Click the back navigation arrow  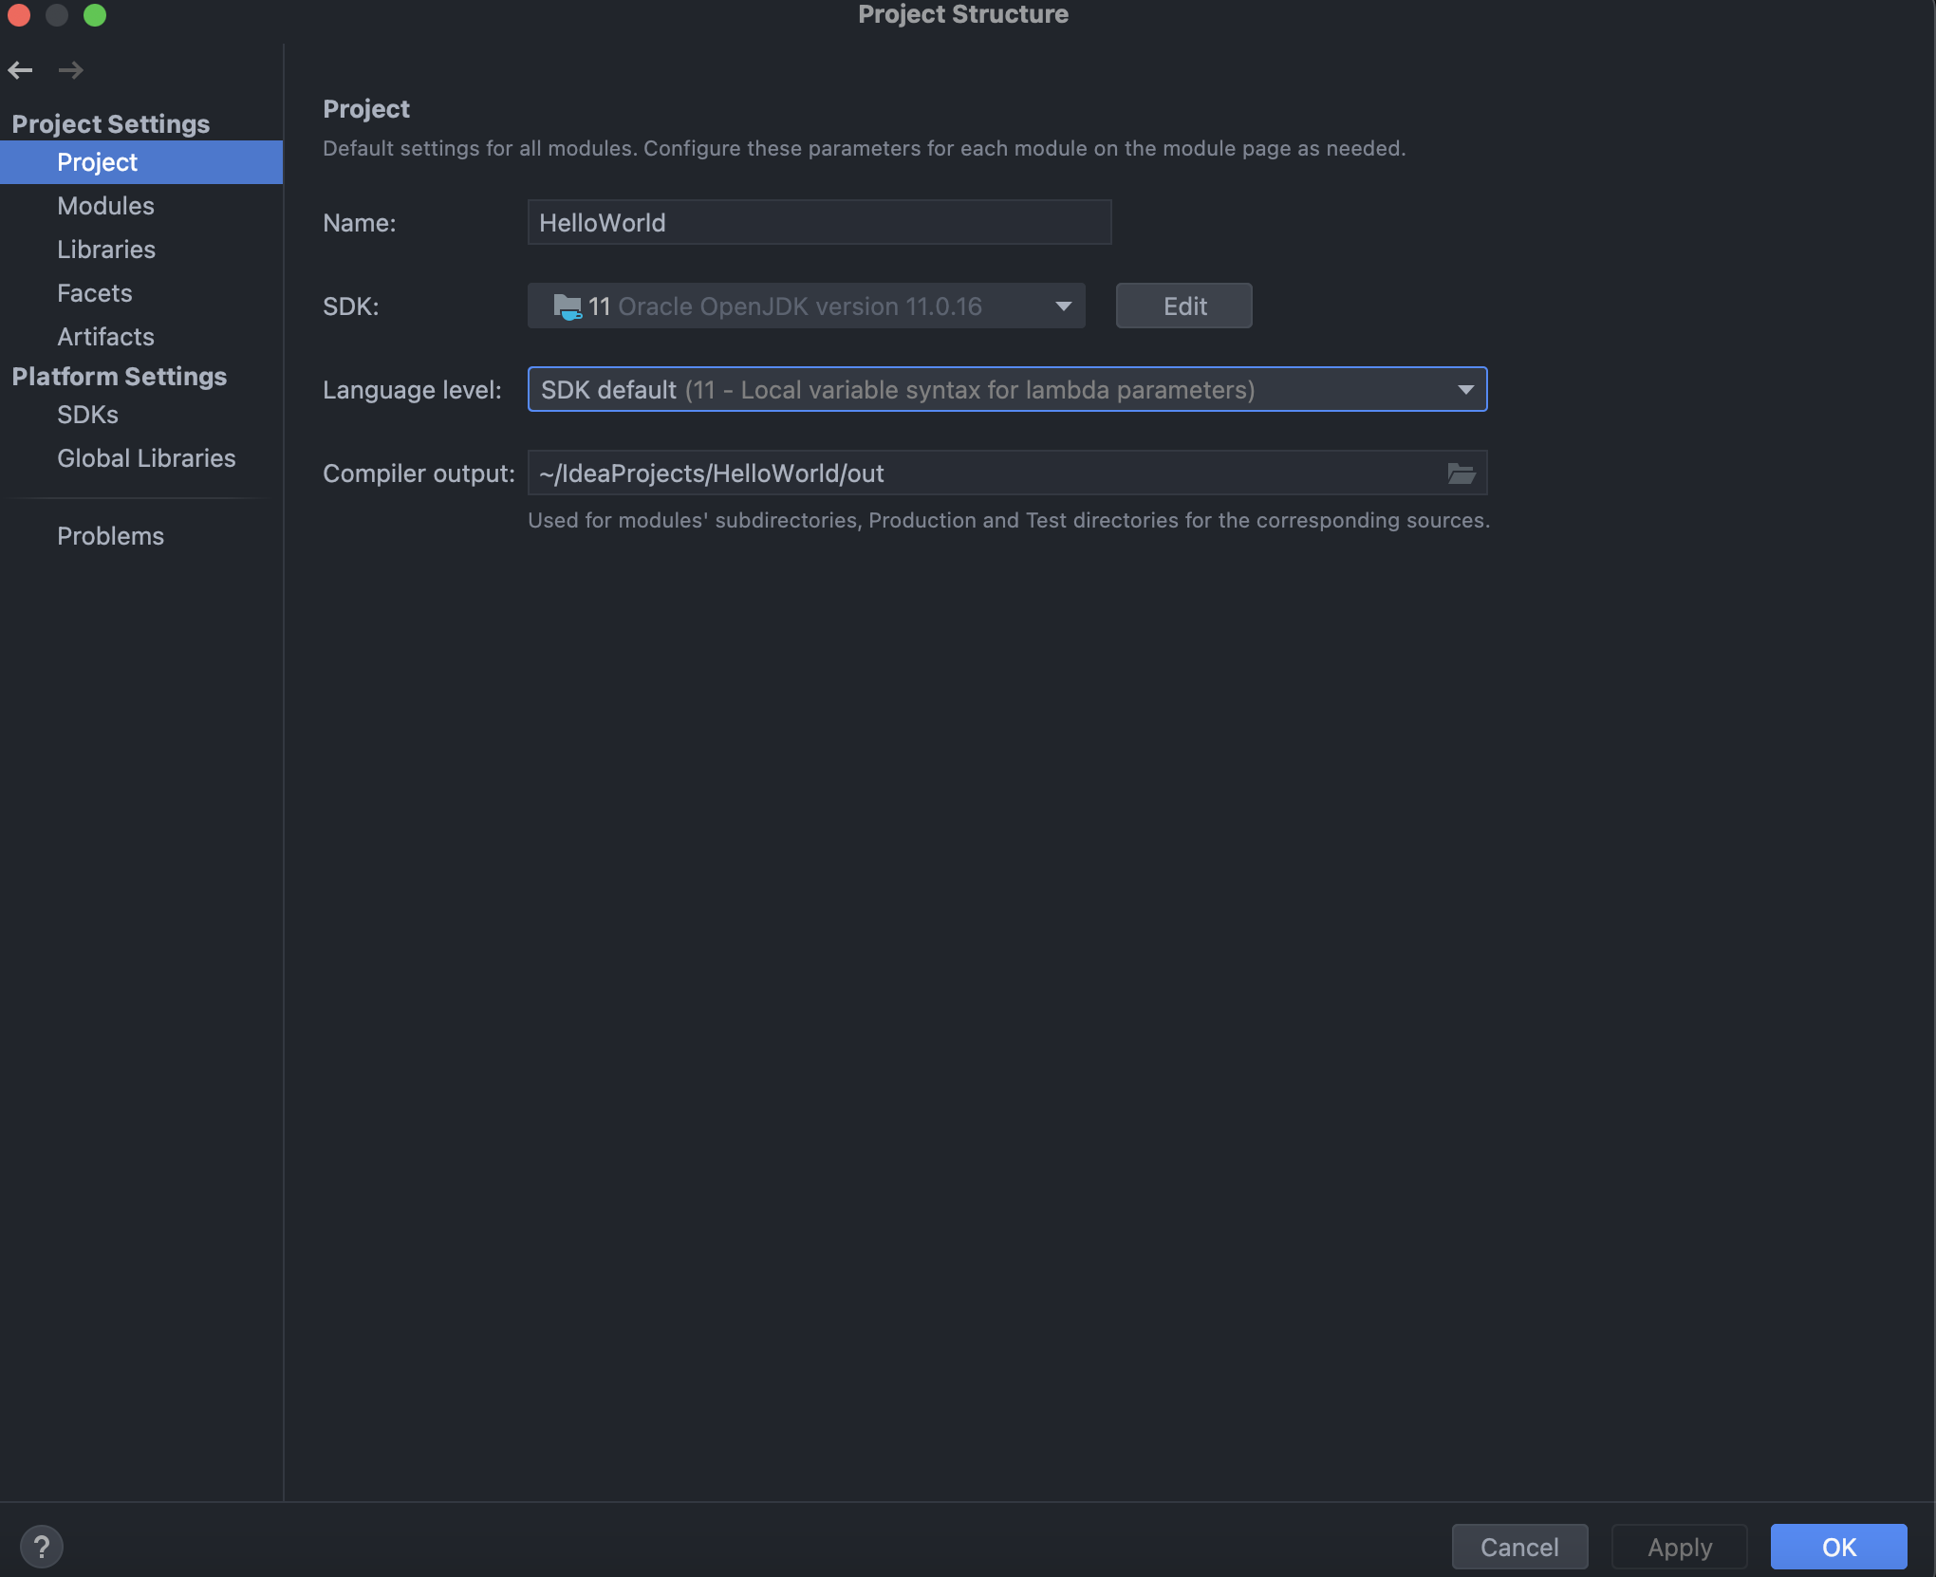point(20,69)
